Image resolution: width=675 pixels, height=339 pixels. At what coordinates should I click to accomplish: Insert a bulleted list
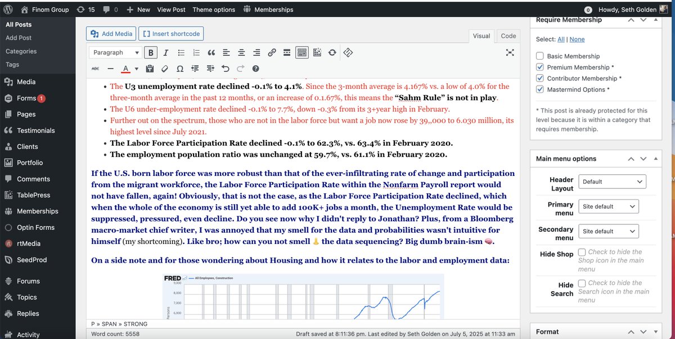(181, 52)
